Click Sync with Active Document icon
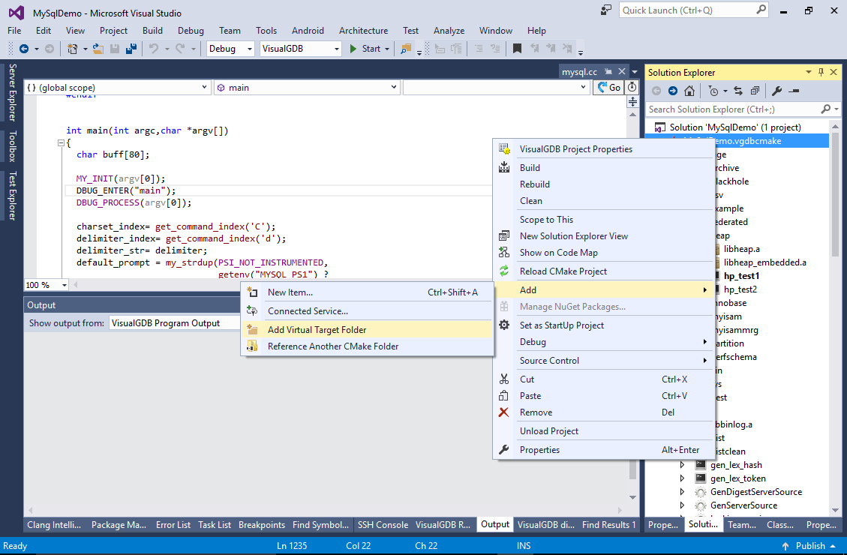Viewport: 847px width, 555px height. [x=738, y=91]
